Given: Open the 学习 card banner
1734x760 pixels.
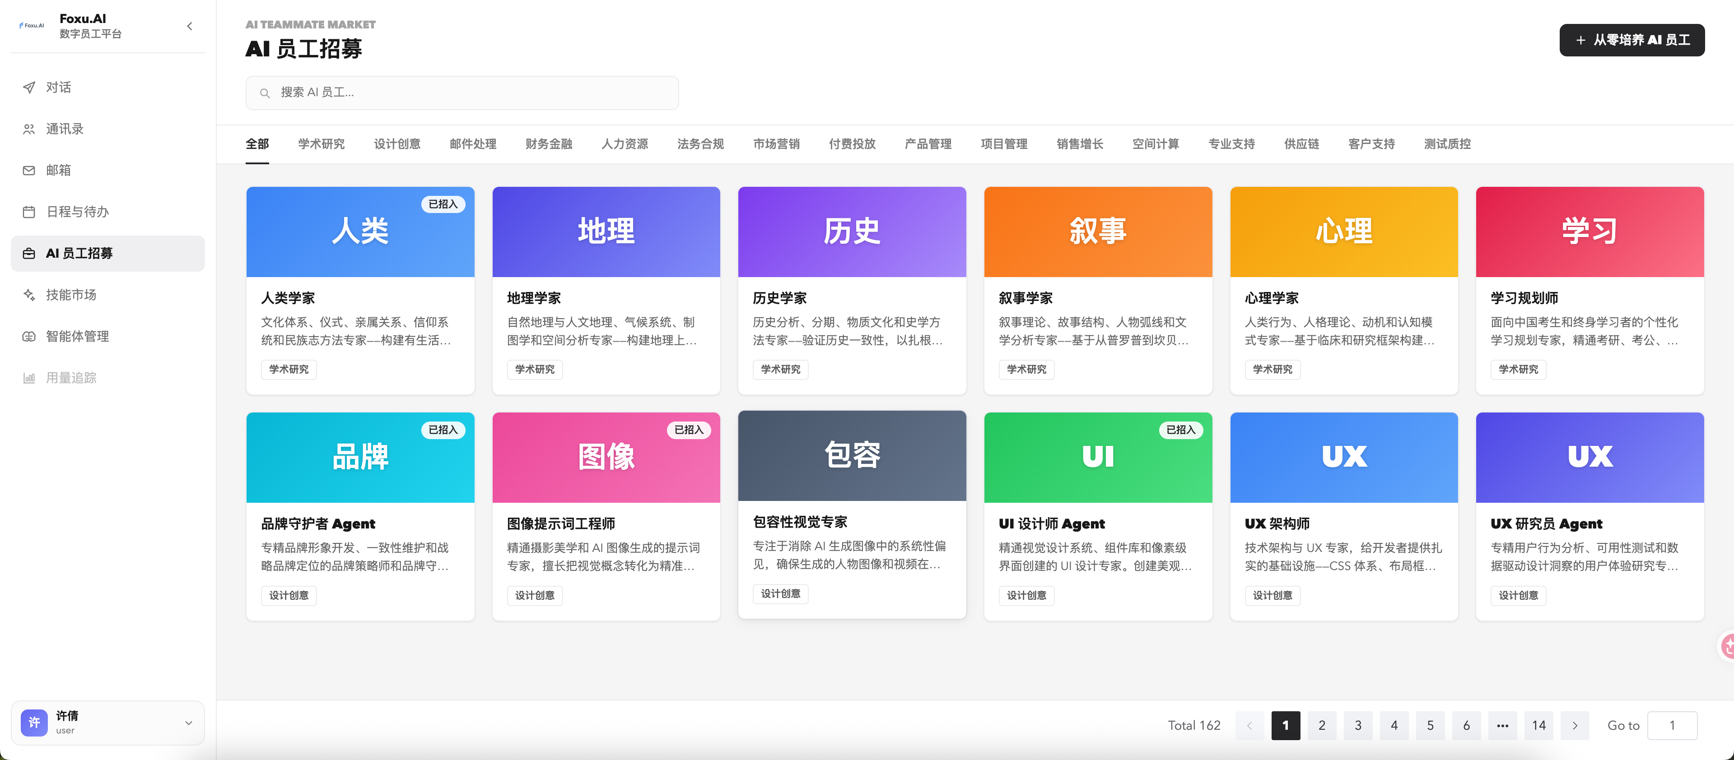Looking at the screenshot, I should (x=1590, y=232).
